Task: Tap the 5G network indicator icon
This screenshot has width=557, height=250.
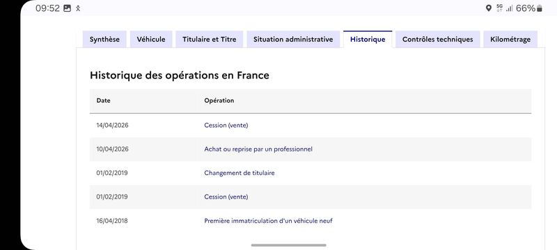Action: point(499,8)
